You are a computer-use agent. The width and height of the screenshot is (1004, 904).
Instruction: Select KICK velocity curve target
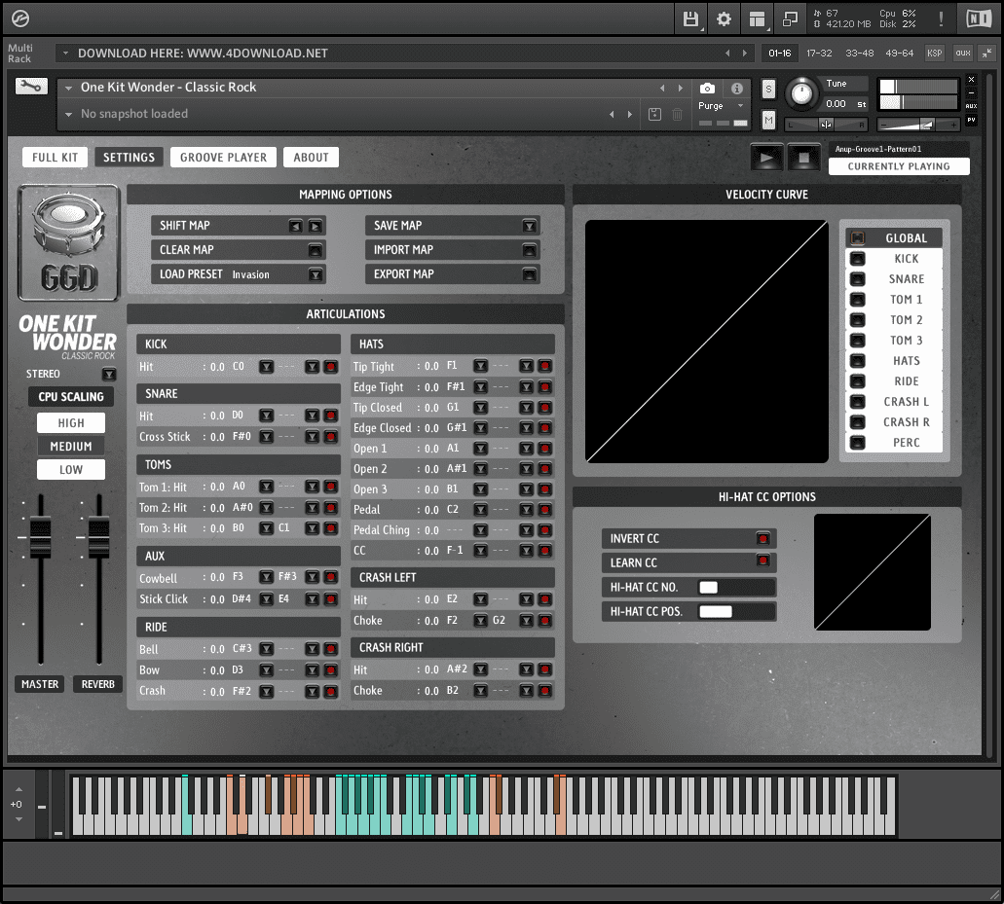894,259
